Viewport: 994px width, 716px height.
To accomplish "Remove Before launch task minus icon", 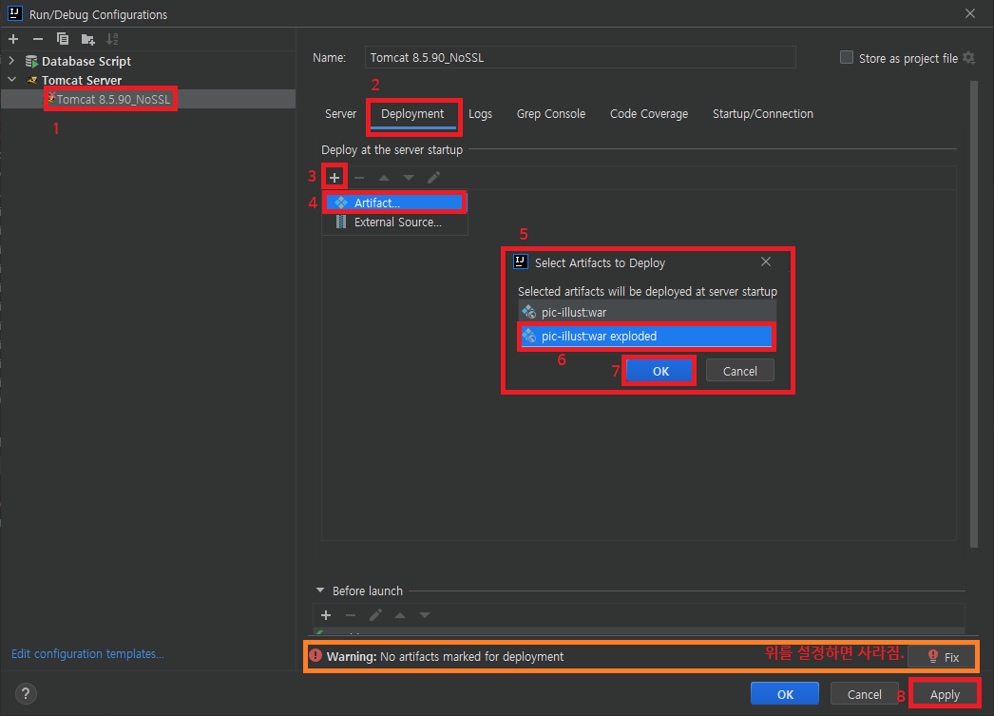I will click(351, 615).
